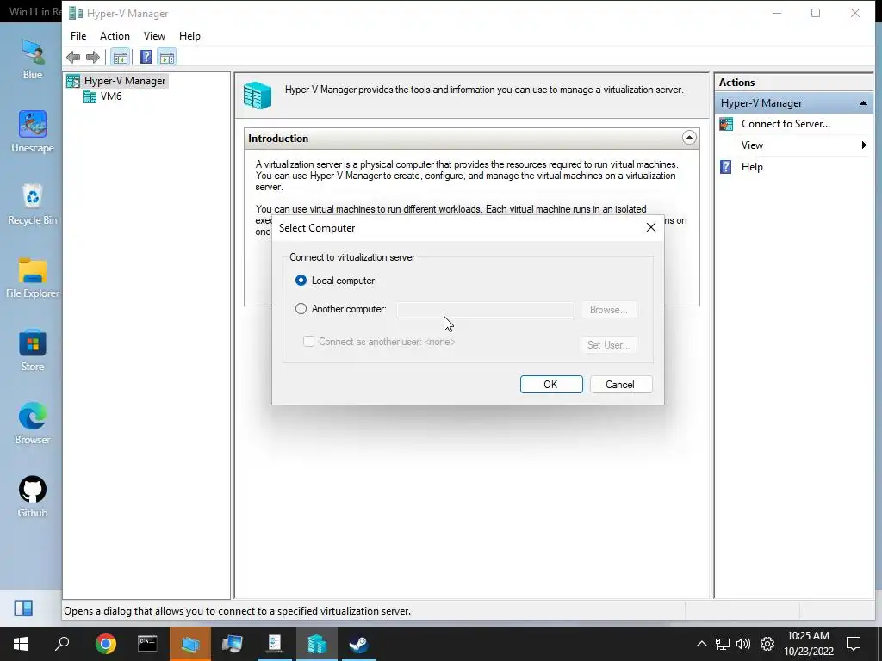Open Blue desktop icon
882x661 pixels.
(x=32, y=59)
